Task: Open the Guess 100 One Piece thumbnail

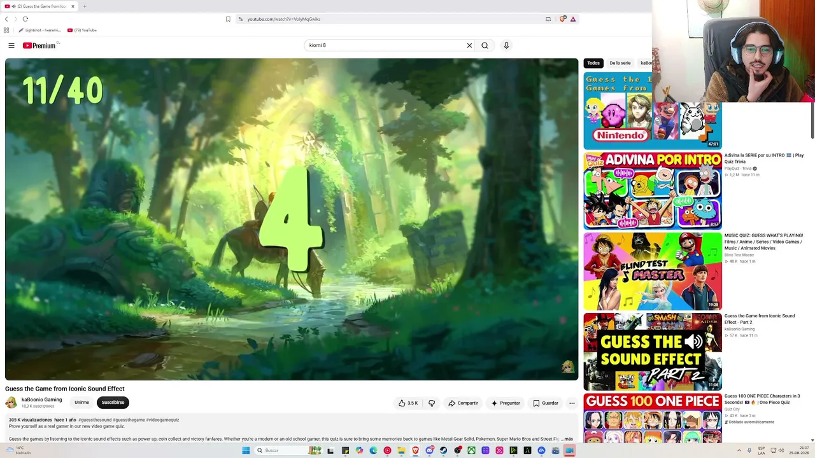Action: 653,419
